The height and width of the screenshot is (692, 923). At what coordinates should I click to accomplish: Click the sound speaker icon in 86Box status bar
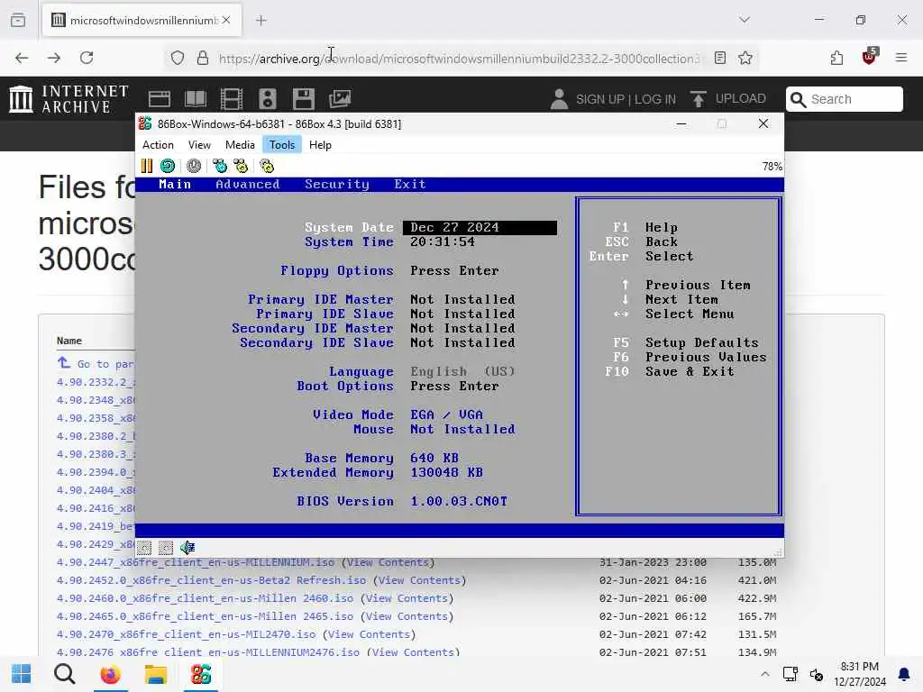[x=187, y=548]
